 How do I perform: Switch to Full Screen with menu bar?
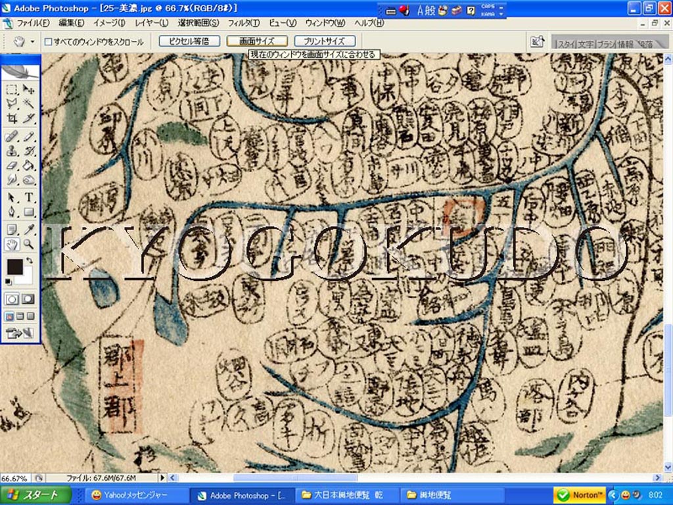tap(20, 316)
